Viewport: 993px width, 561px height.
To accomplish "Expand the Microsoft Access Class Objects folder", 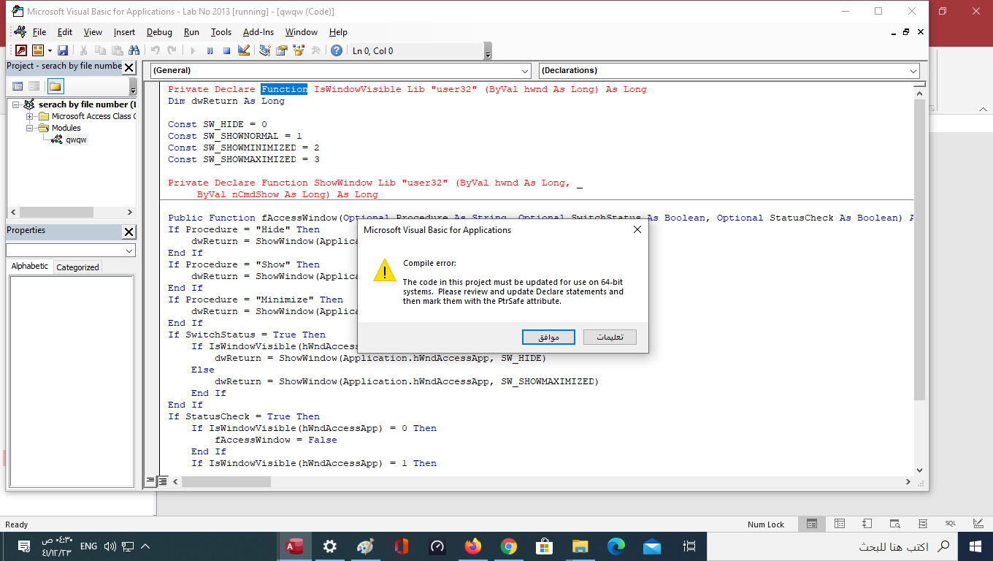I will tap(30, 117).
